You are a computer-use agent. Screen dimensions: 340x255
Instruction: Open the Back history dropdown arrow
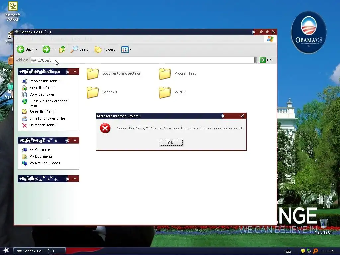click(x=37, y=49)
